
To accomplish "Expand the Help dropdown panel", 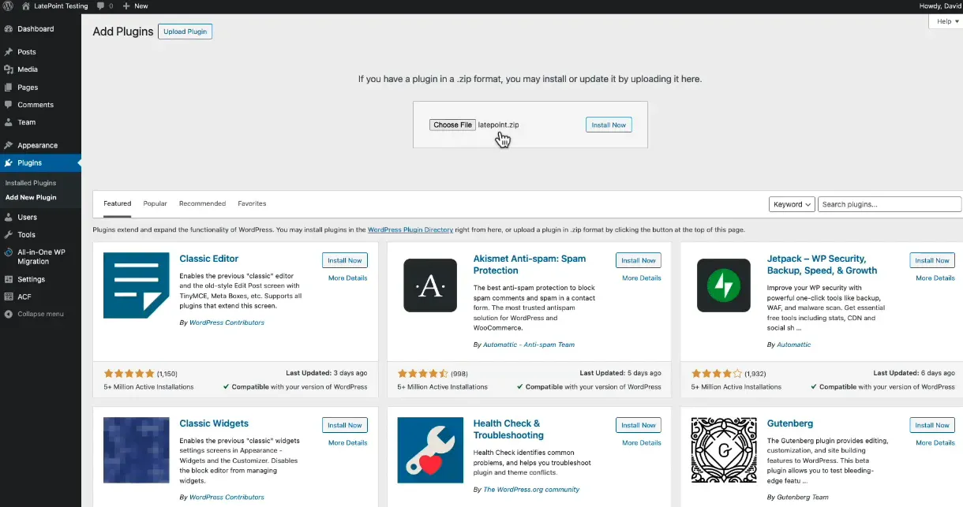I will (x=945, y=22).
